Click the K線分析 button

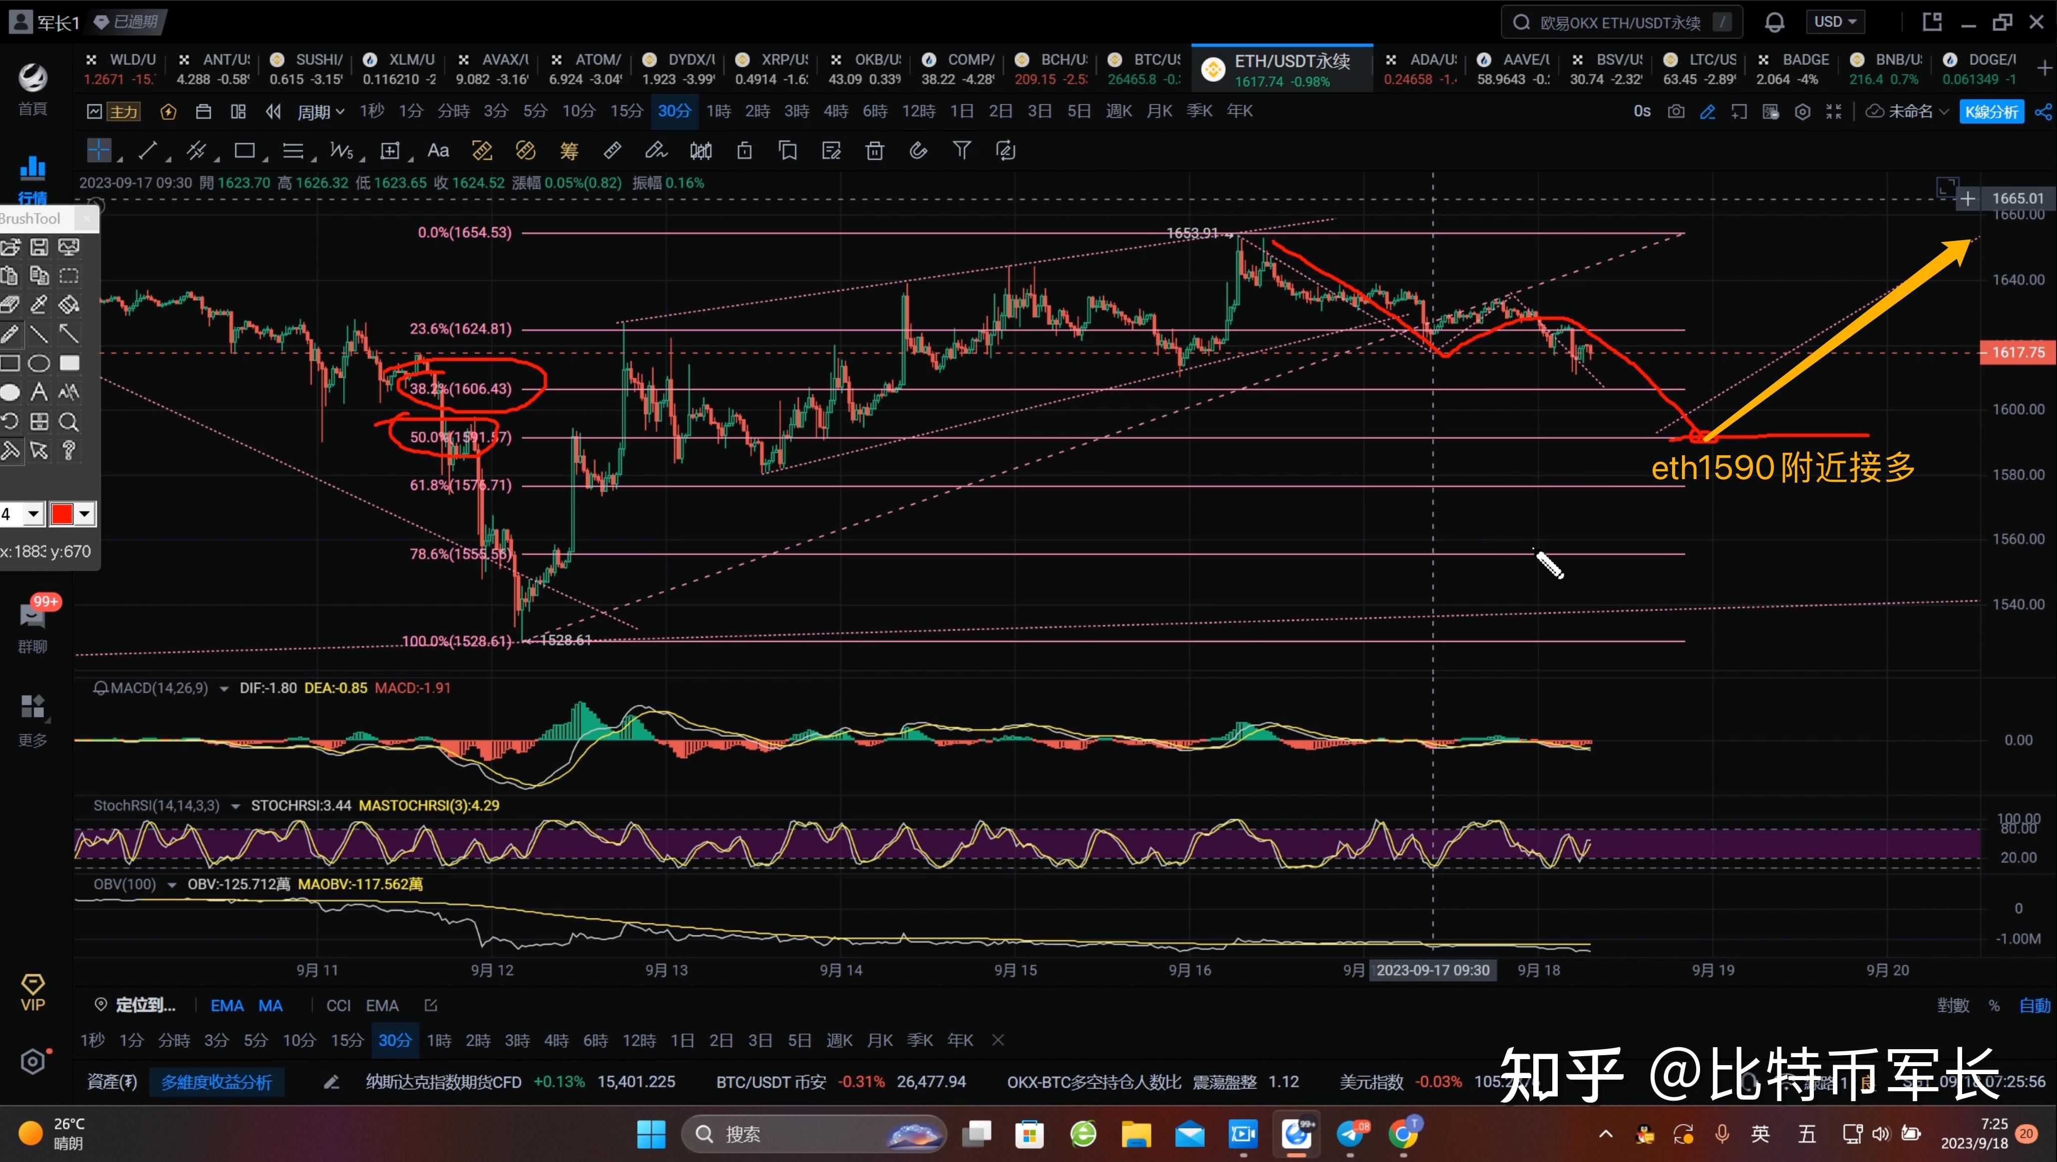coord(1992,112)
